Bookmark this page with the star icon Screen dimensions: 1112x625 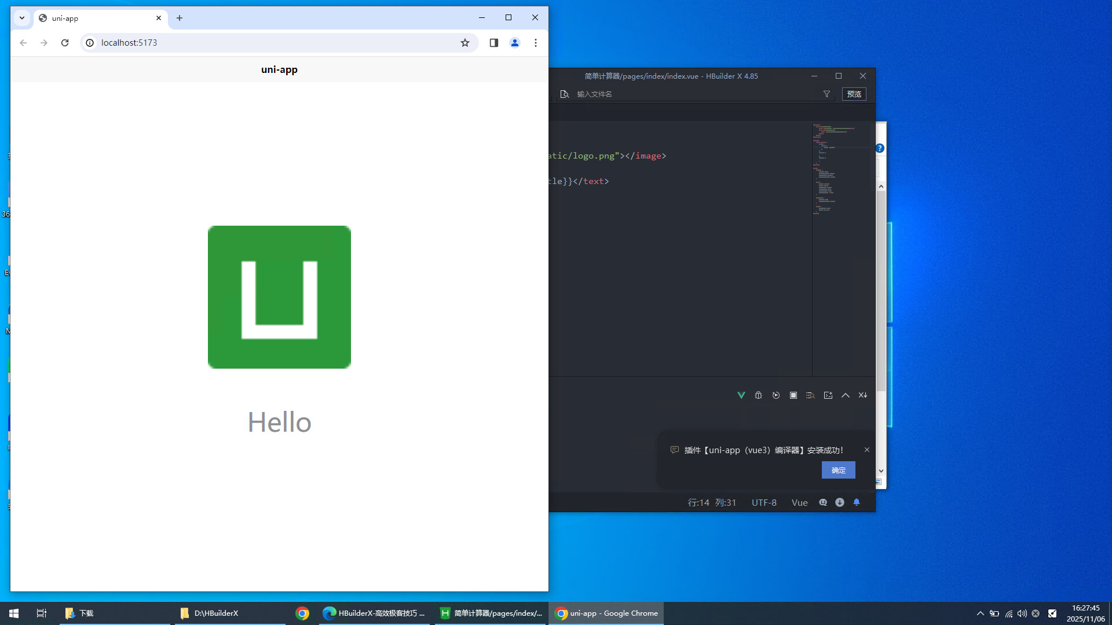465,43
